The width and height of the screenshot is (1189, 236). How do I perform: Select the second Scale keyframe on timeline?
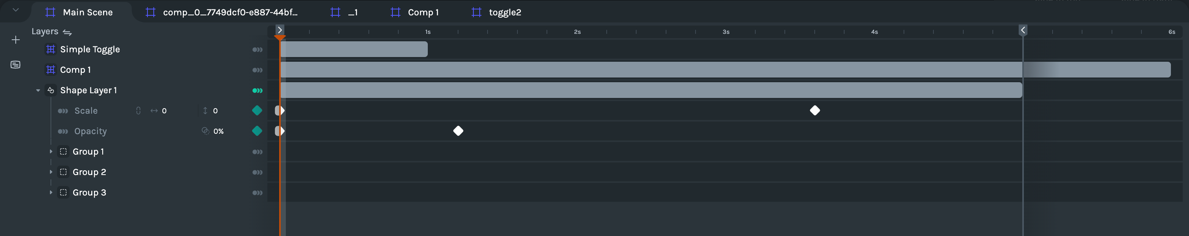click(x=815, y=111)
